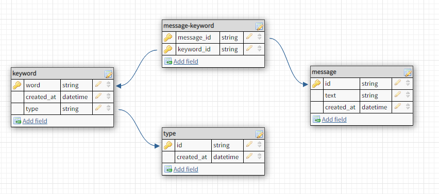Click the id field name in type table

179,145
